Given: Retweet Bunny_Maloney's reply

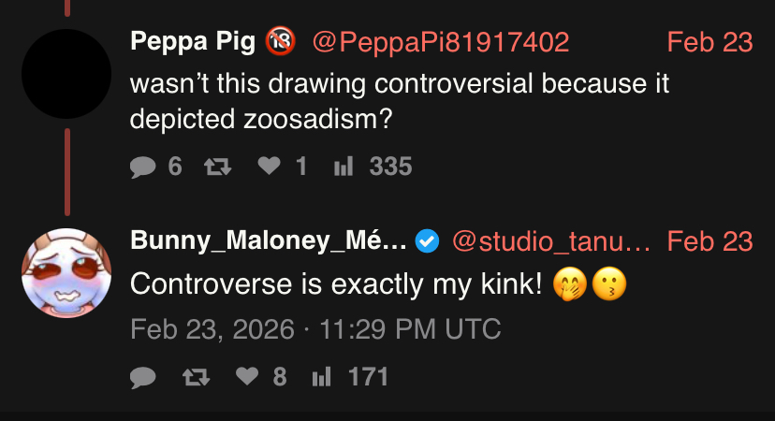Looking at the screenshot, I should 194,377.
